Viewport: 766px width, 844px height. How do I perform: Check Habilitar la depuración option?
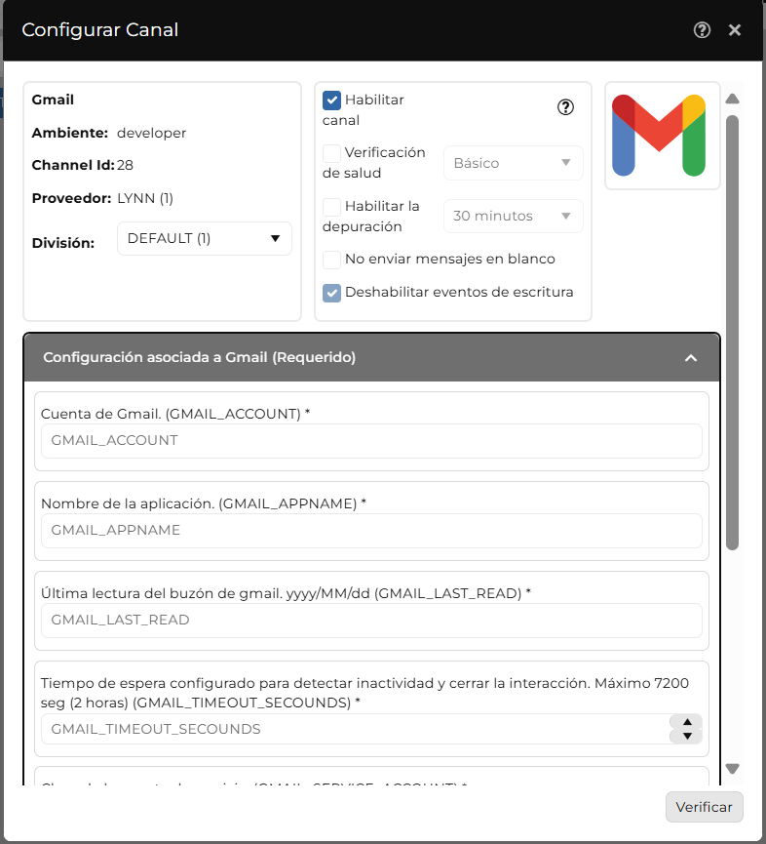(331, 207)
